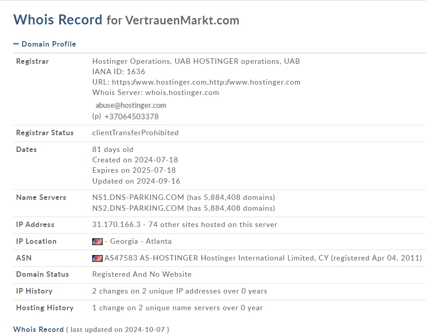This screenshot has width=426, height=336.
Task: Click the IP Address row label
Action: pos(35,225)
